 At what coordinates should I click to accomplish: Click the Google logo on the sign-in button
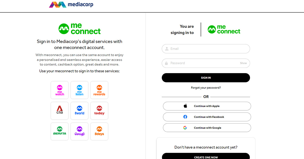pos(185,128)
